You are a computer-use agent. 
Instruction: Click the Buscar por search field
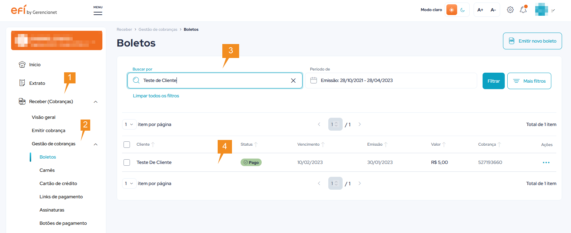(x=215, y=81)
